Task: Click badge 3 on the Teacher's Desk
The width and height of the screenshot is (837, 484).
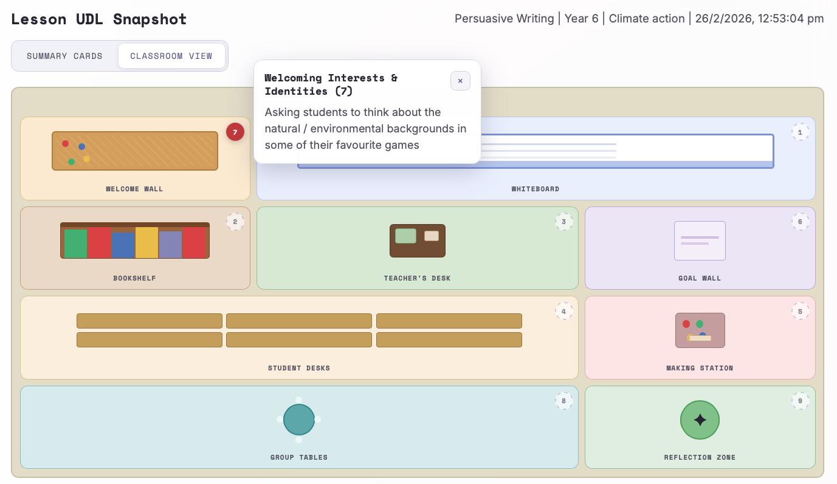Action: pyautogui.click(x=564, y=222)
